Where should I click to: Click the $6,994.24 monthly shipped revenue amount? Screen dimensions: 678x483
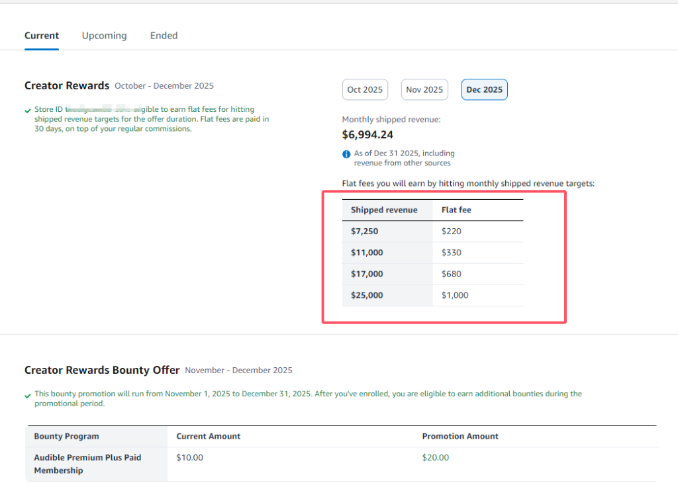point(367,135)
